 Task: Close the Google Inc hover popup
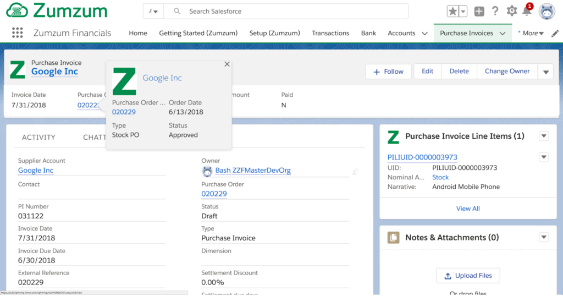pos(227,64)
